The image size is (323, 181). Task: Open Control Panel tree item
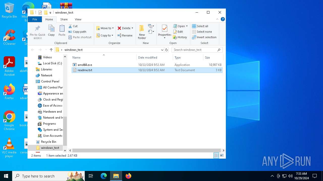click(x=48, y=81)
